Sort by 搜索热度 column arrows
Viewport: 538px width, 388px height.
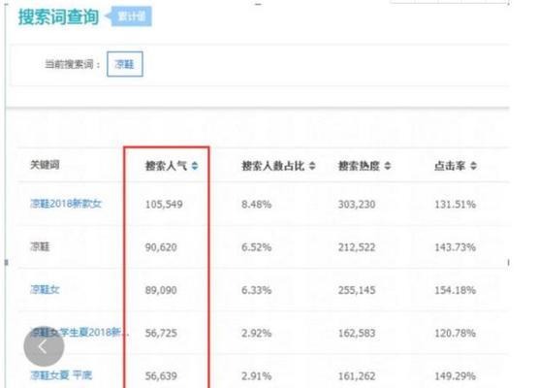pyautogui.click(x=388, y=166)
